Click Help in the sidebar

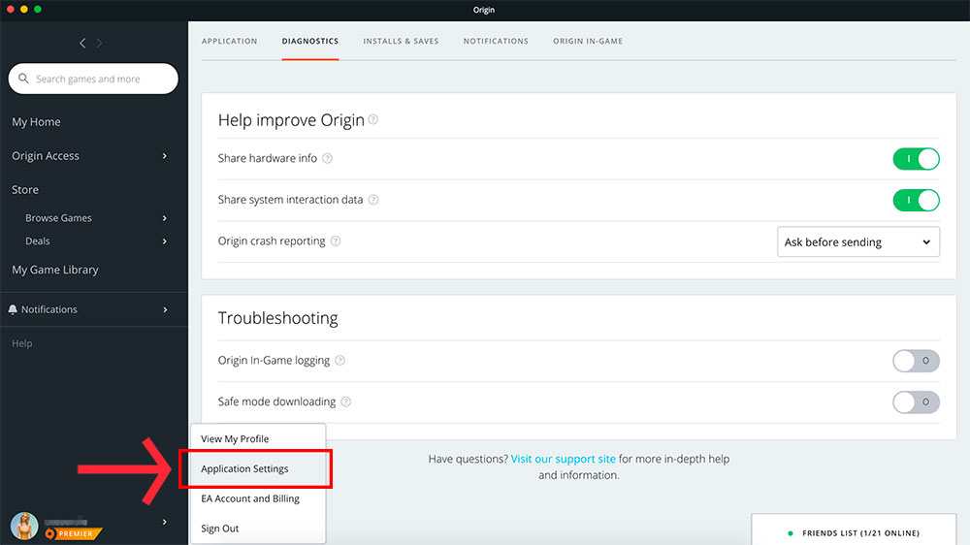21,343
